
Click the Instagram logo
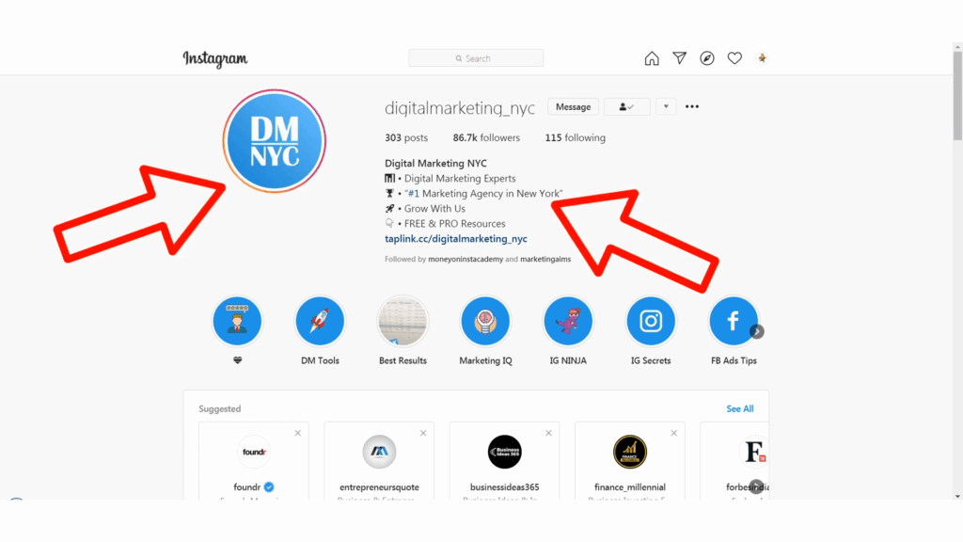click(215, 59)
